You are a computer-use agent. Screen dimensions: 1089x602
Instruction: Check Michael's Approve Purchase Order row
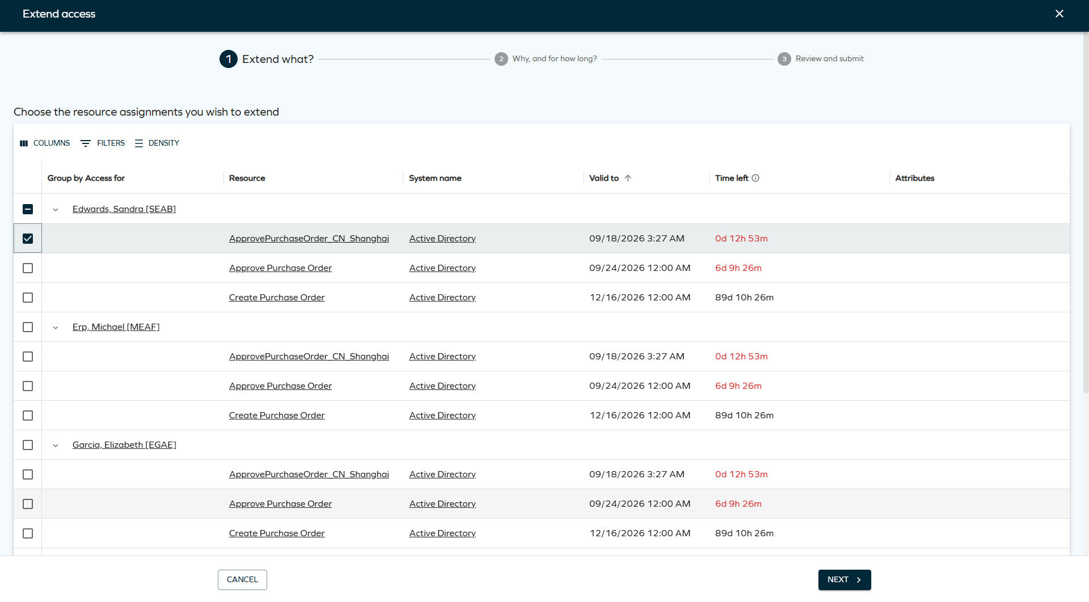pos(28,386)
